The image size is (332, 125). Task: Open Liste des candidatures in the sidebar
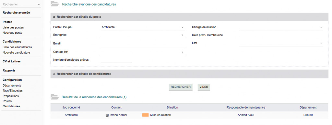point(17,47)
